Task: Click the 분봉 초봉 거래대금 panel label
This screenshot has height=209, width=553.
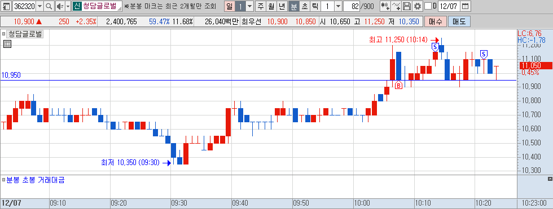Action: 35,180
